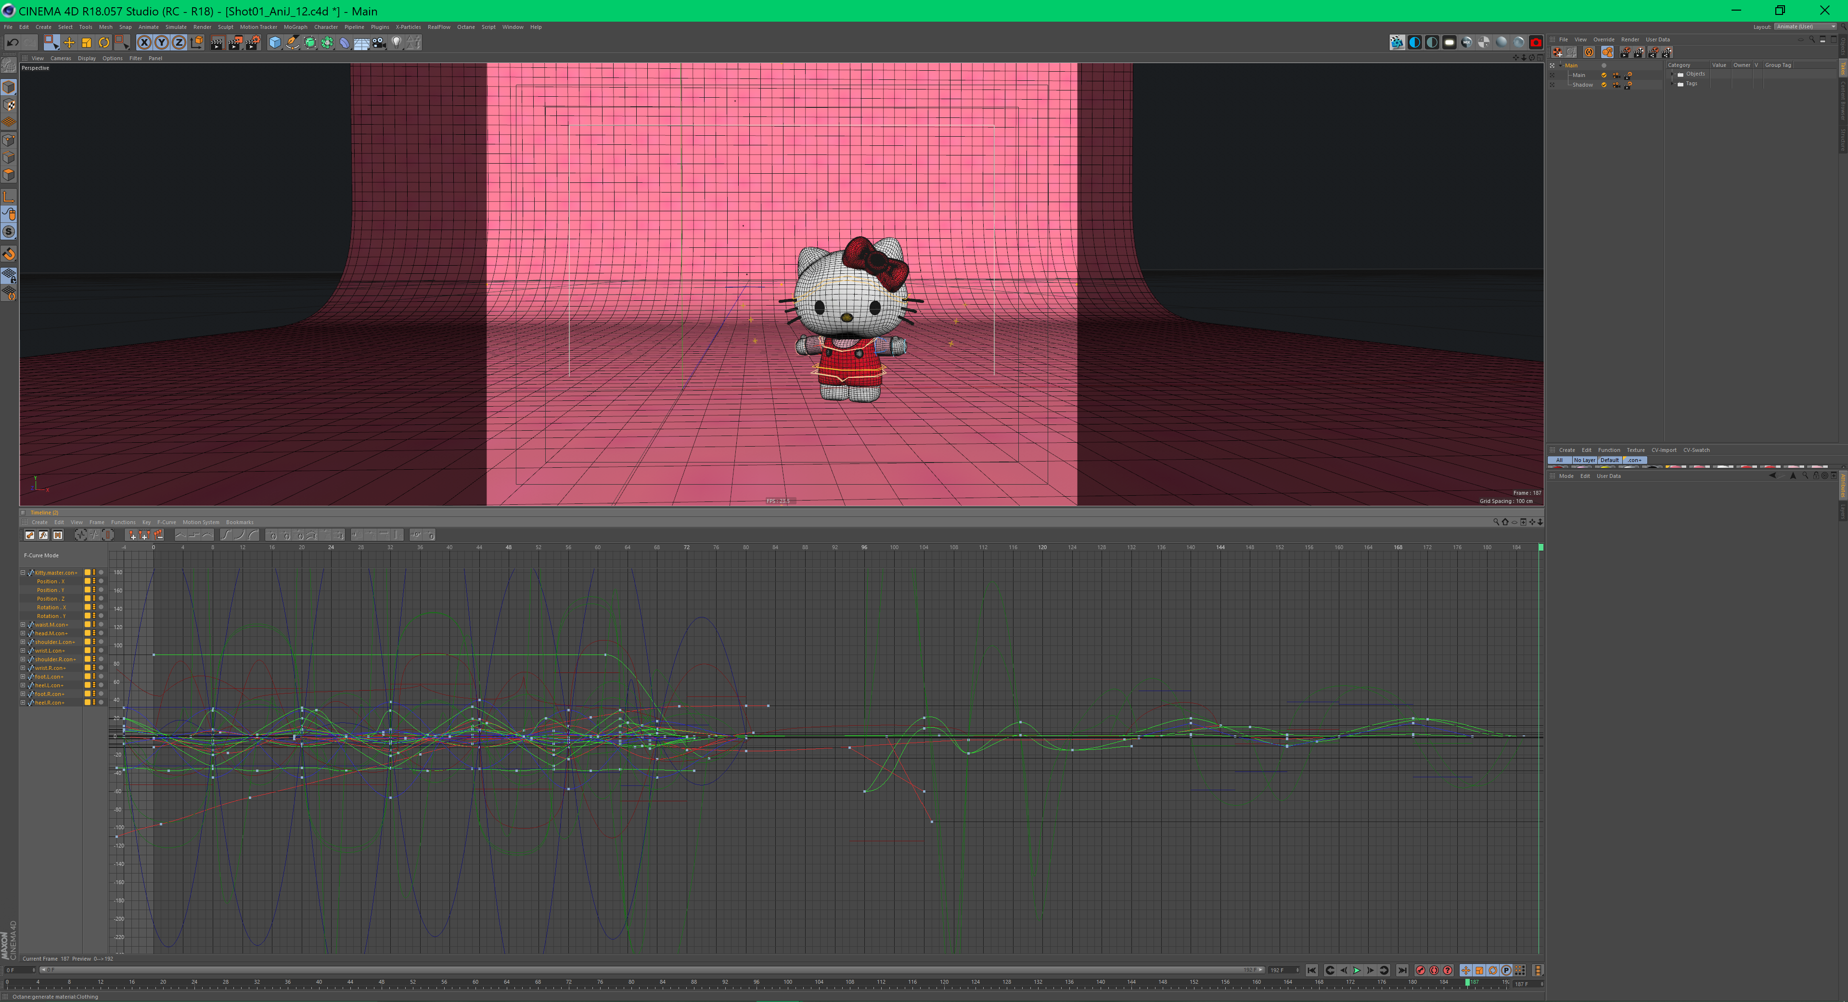Expand the heel.R.con+ track
Viewport: 1848px width, 1002px height.
pos(23,703)
